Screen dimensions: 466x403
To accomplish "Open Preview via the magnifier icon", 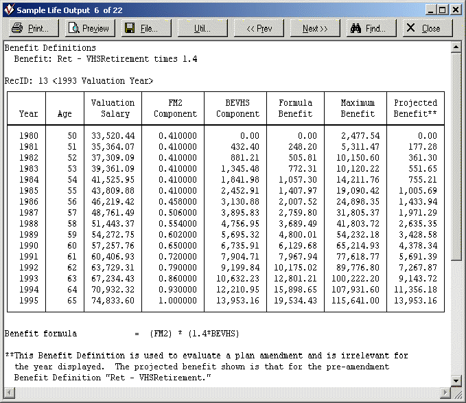I will (x=73, y=28).
